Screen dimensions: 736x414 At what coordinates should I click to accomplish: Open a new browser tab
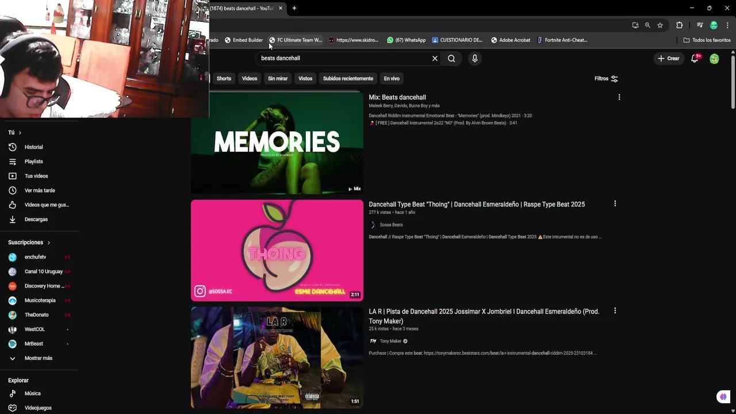[x=294, y=8]
